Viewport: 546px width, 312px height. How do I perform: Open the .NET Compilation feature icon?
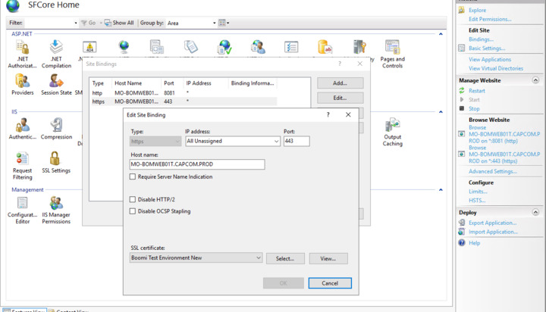pos(56,50)
